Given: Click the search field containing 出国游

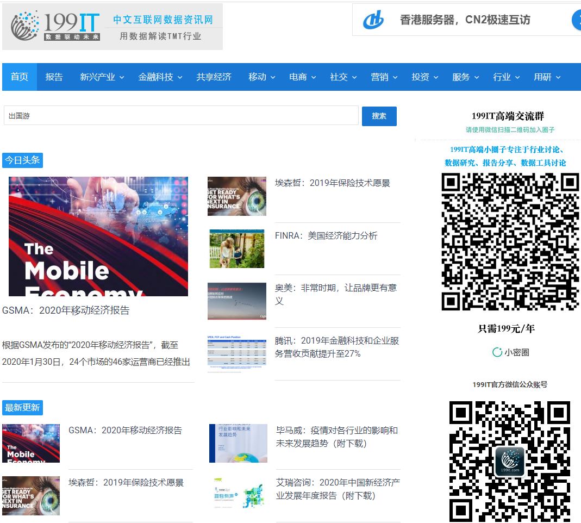Looking at the screenshot, I should click(x=181, y=116).
